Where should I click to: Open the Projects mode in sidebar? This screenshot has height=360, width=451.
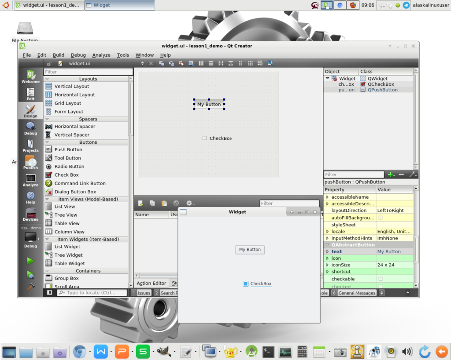click(30, 145)
